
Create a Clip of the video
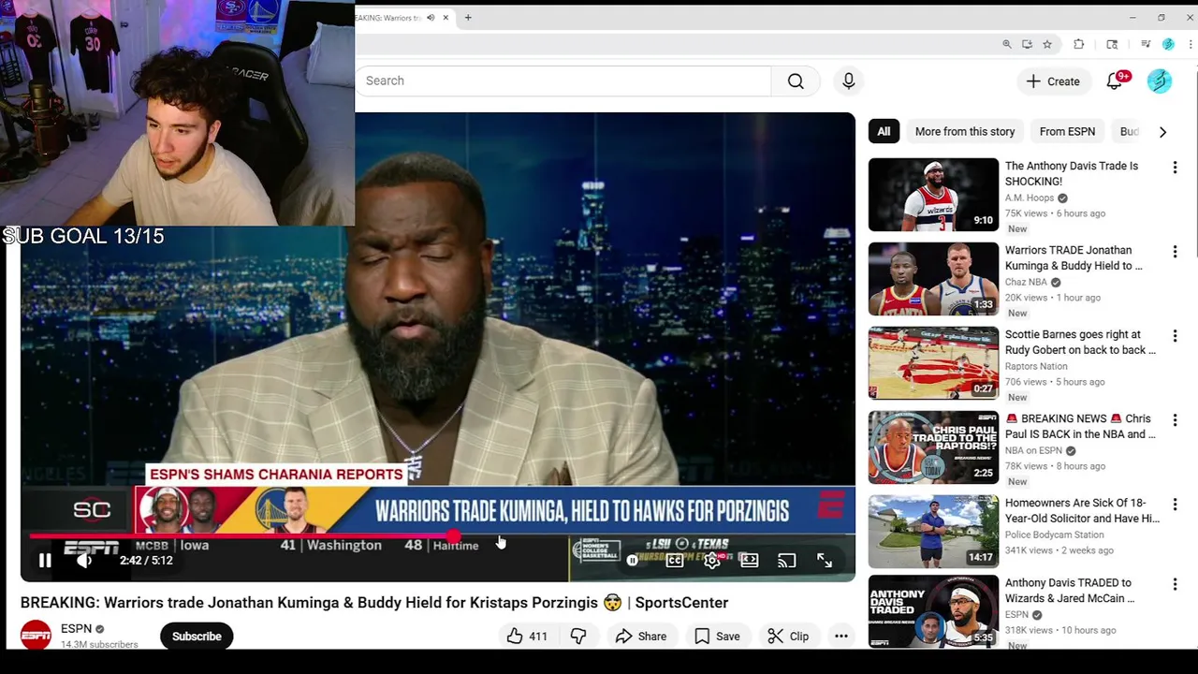(x=788, y=637)
